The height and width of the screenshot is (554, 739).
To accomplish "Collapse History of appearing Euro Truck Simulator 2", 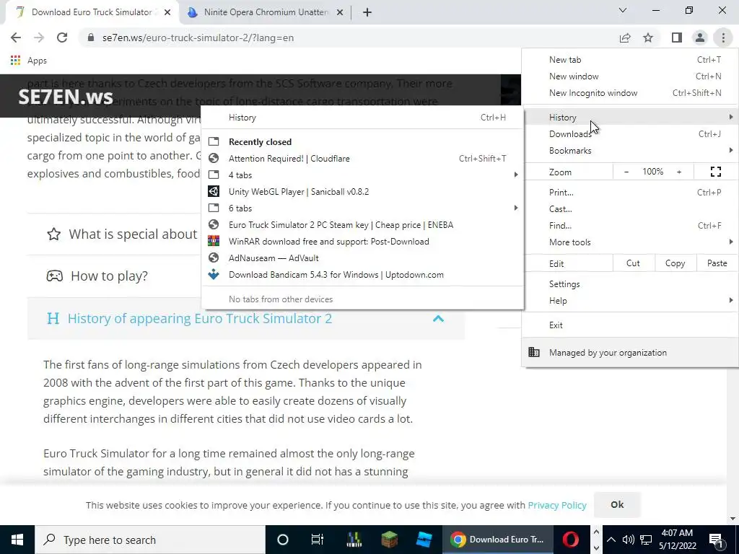I will point(246,318).
